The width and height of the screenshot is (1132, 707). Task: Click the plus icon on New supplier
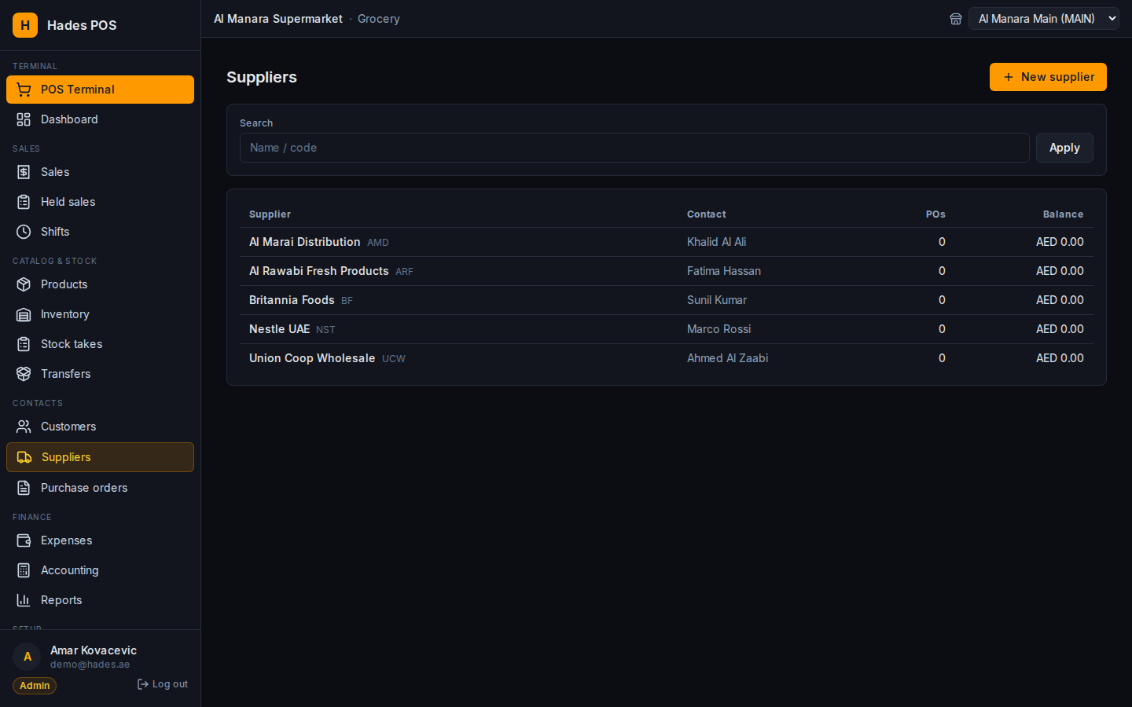tap(1009, 77)
